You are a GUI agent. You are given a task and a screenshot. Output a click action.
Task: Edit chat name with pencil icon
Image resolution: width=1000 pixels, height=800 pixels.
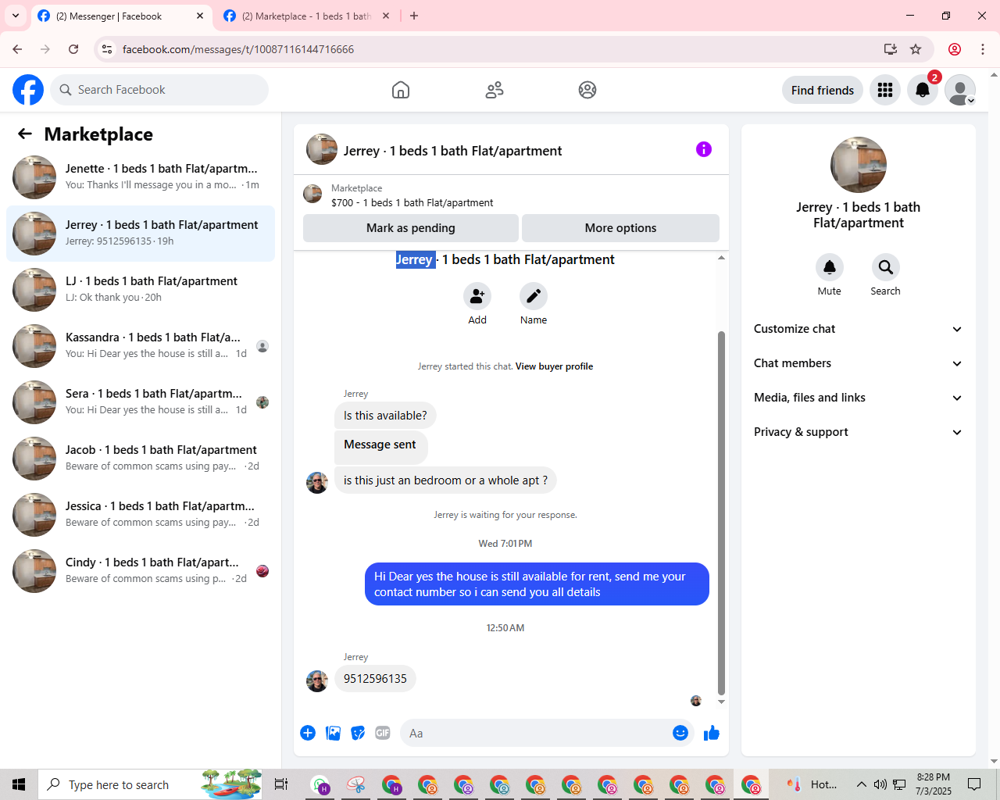(x=534, y=296)
